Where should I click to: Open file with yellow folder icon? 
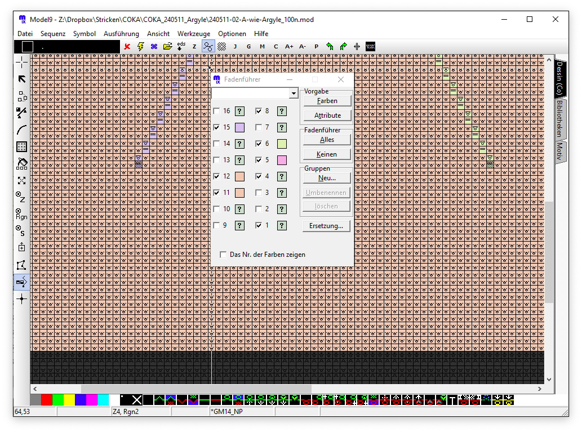(167, 47)
